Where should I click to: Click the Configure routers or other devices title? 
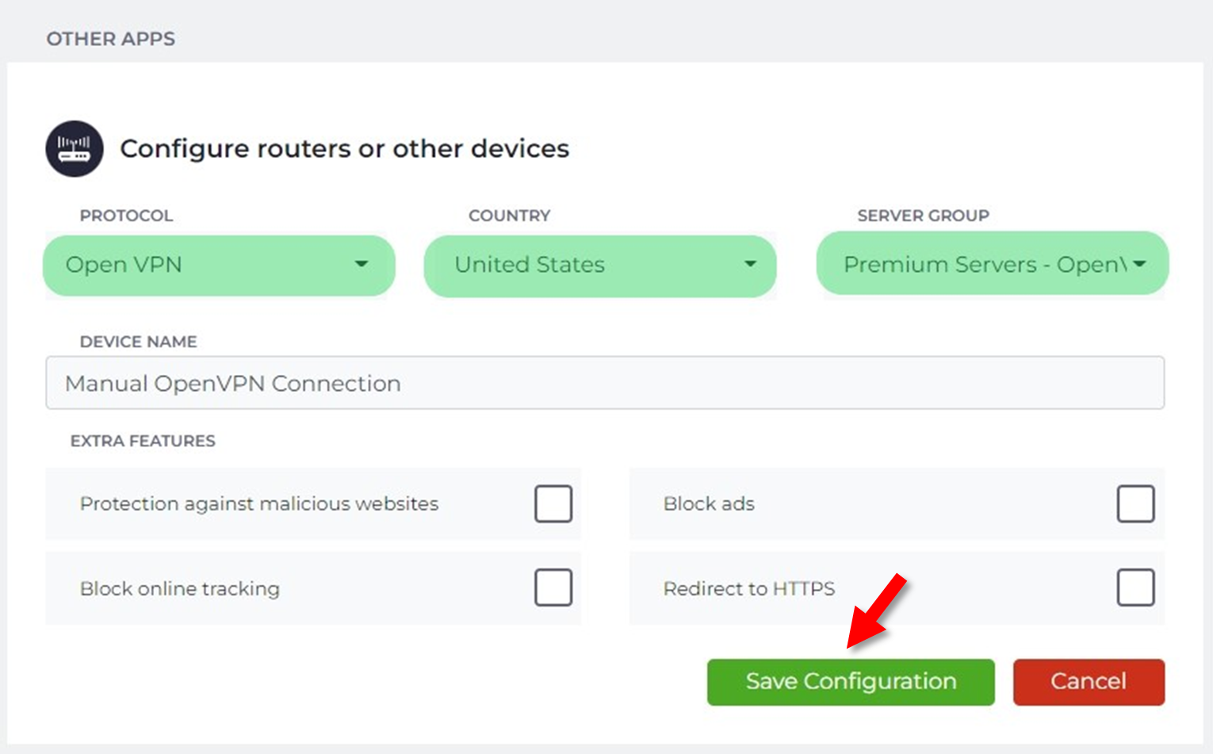(x=345, y=148)
